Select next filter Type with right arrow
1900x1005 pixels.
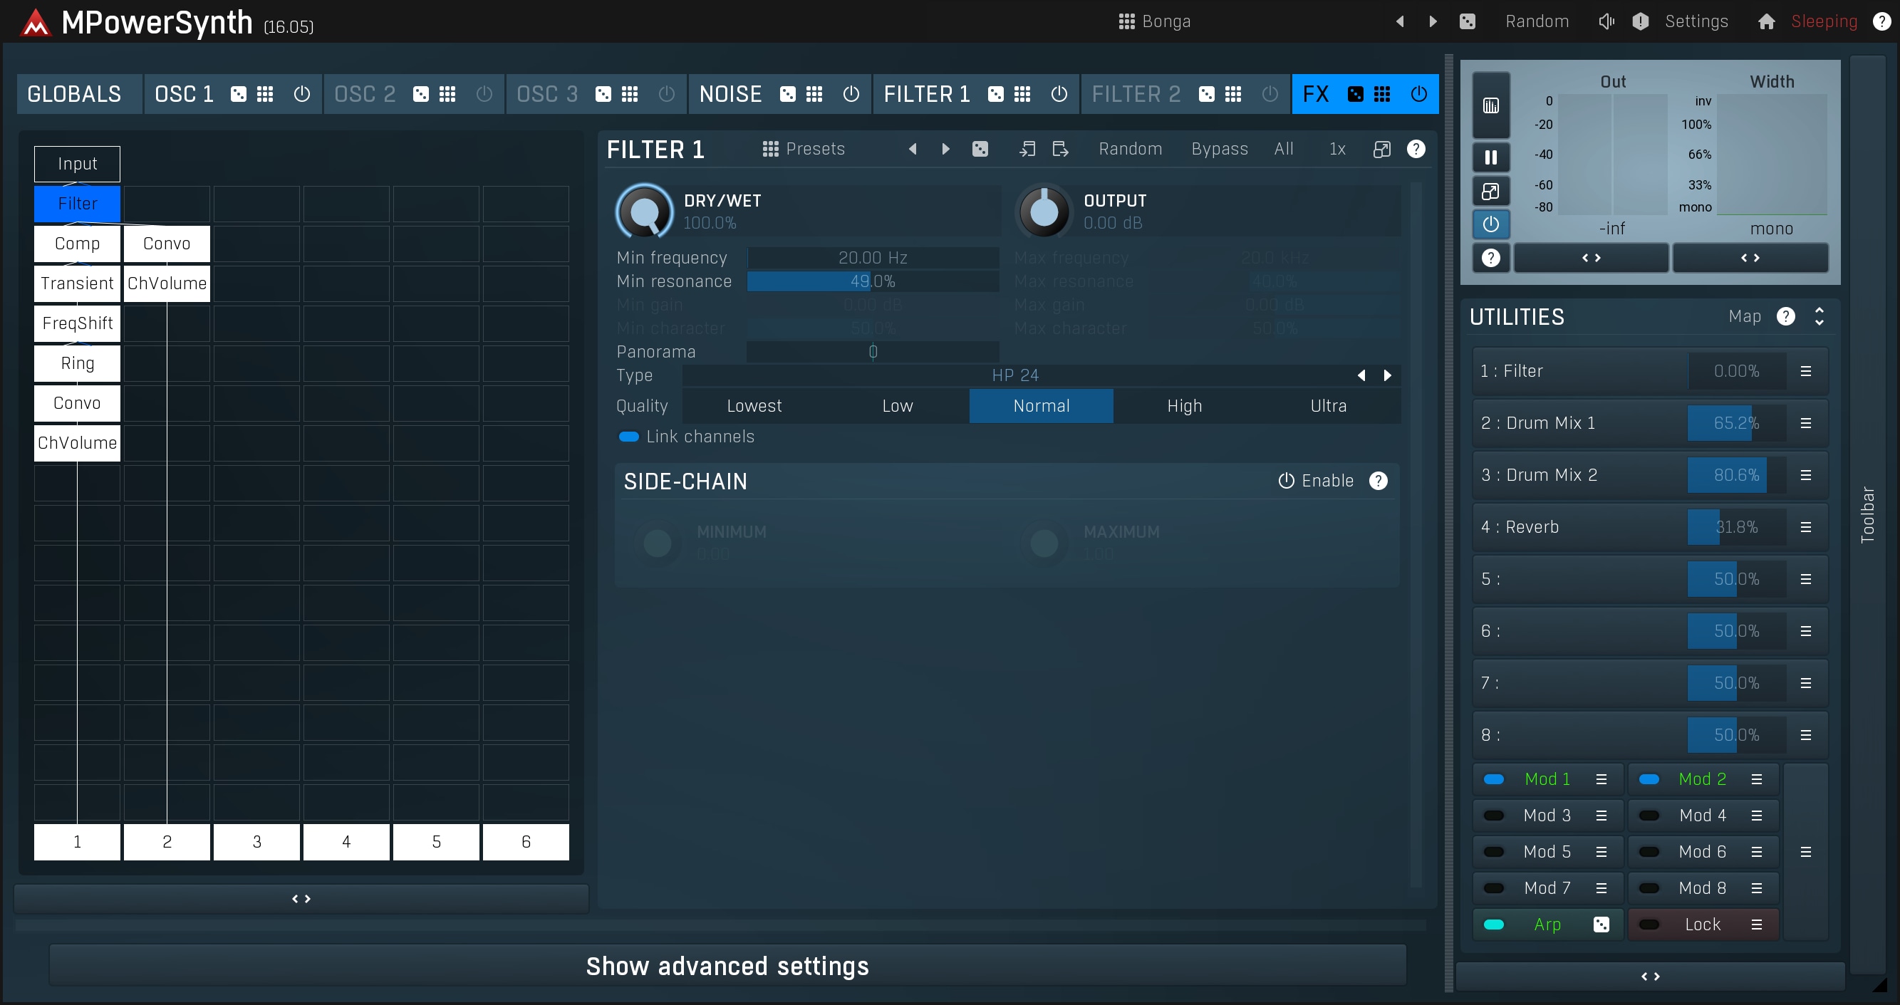tap(1387, 375)
